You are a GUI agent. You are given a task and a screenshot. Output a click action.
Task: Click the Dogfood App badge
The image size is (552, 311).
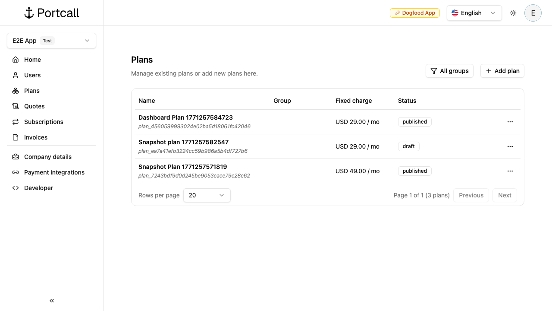[x=414, y=13]
